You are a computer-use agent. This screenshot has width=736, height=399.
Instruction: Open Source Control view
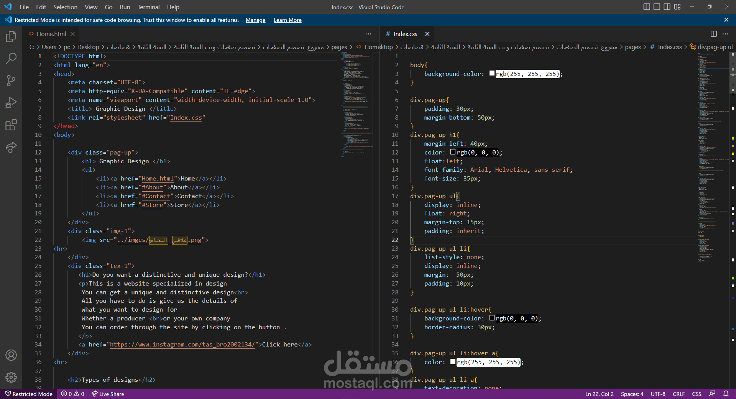(x=11, y=80)
